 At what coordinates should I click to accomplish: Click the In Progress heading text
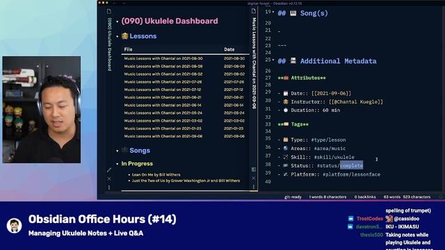click(x=137, y=164)
